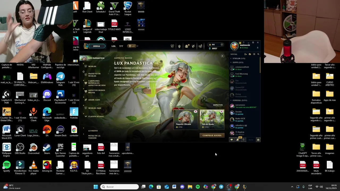Open the League client settings gear
Image resolution: width=340 pixels, height=191 pixels.
click(x=253, y=42)
